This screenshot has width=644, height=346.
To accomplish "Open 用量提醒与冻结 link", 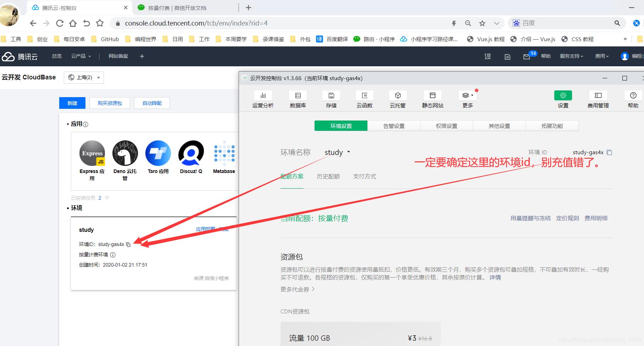I will (x=531, y=218).
